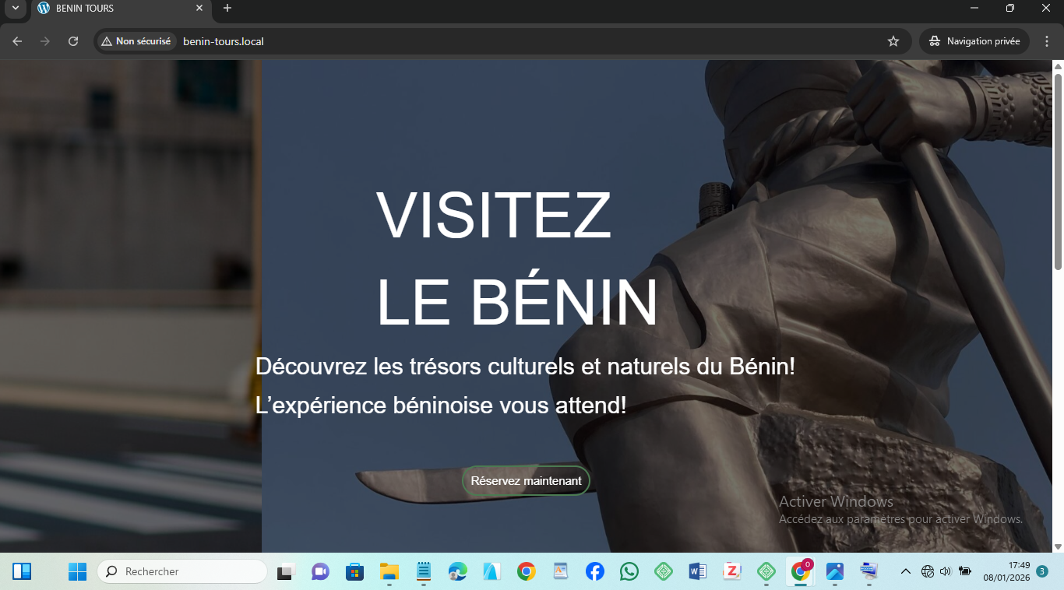Click the Non sécurisé site info chip
1064x590 pixels.
pos(136,41)
